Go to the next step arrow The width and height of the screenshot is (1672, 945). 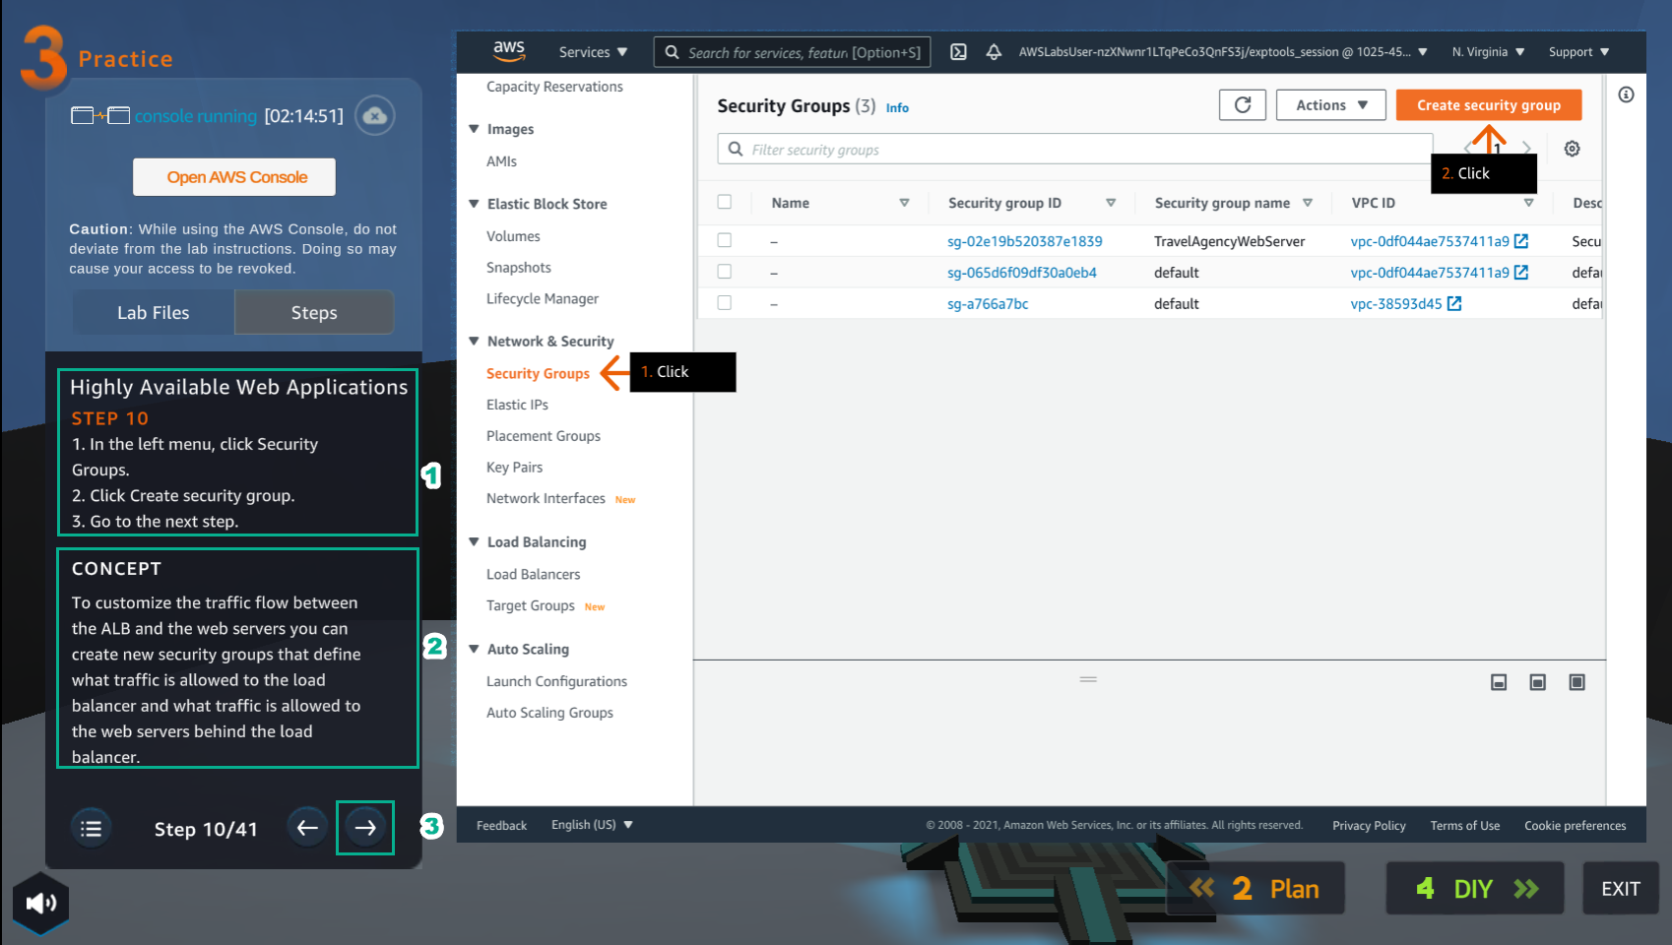coord(365,828)
